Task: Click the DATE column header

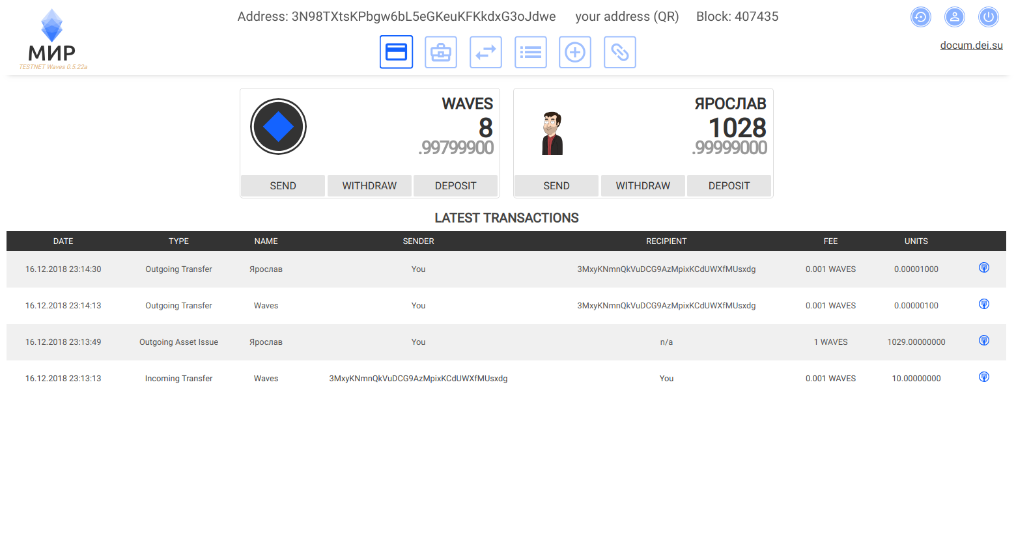Action: pos(63,241)
